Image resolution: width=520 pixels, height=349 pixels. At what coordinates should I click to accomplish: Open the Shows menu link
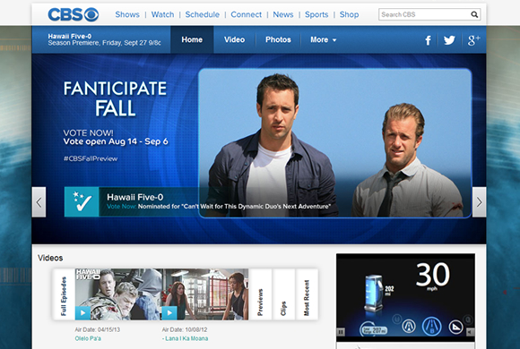point(127,14)
